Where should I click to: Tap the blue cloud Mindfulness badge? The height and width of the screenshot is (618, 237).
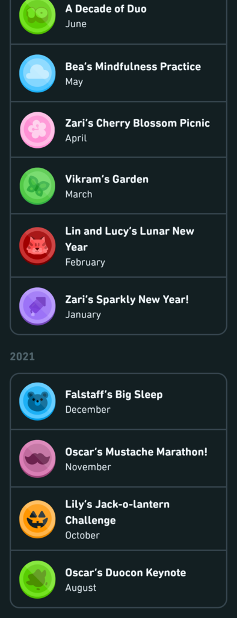[x=37, y=73]
